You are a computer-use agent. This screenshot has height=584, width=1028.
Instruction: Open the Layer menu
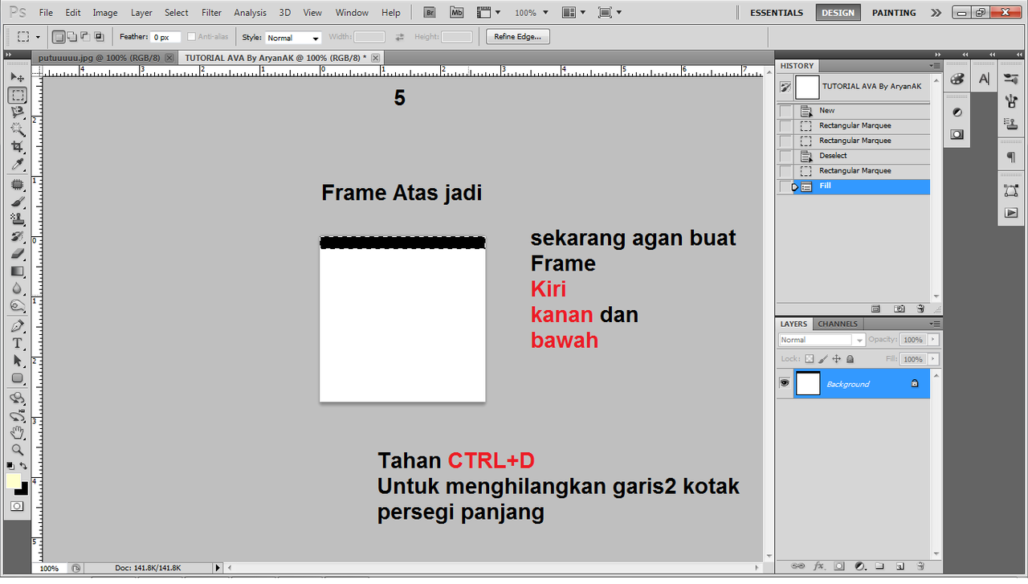point(141,13)
